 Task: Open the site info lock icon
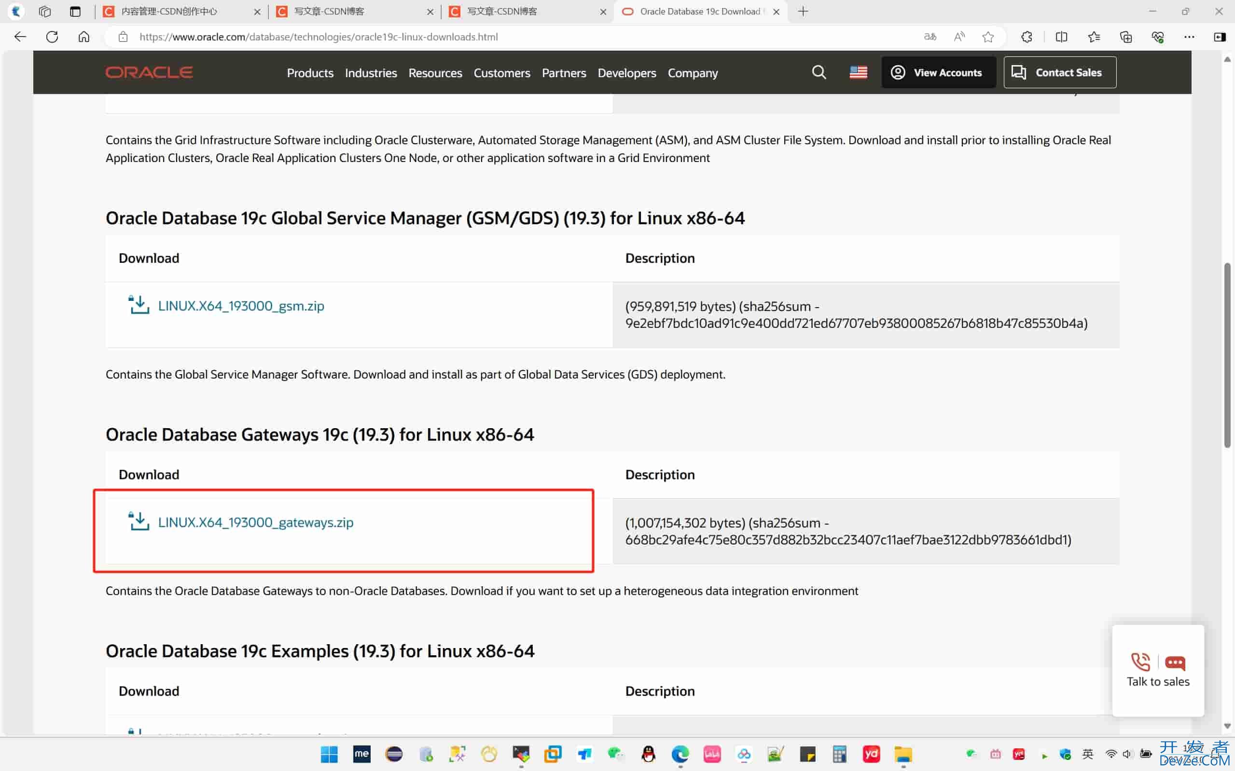[123, 37]
